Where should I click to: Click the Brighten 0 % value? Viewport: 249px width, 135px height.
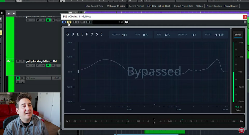(x=194, y=35)
